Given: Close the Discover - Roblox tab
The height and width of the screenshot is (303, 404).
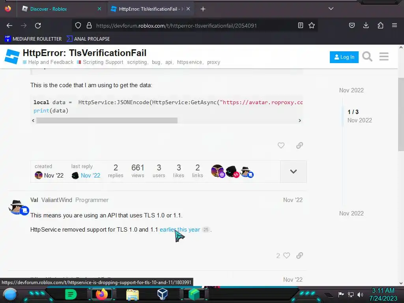Looking at the screenshot, I should tap(99, 9).
